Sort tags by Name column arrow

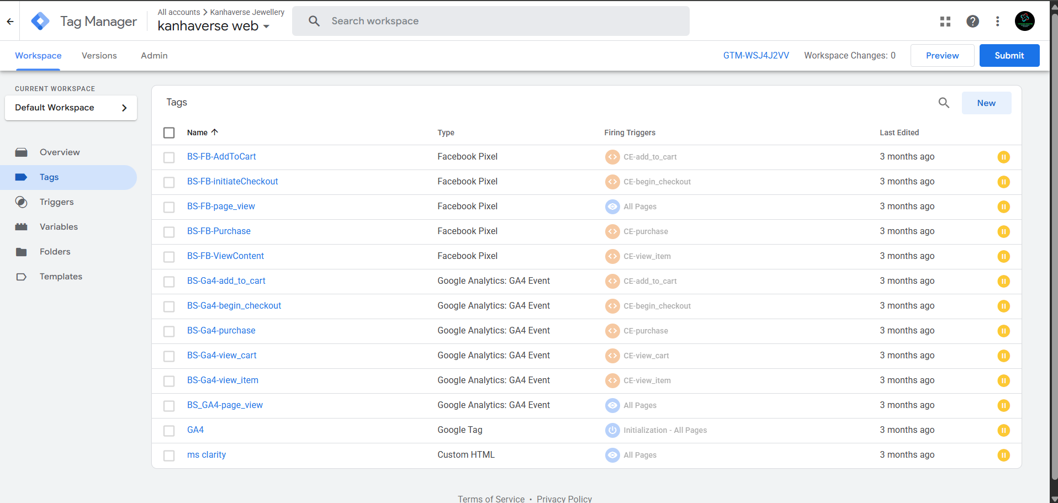point(215,133)
